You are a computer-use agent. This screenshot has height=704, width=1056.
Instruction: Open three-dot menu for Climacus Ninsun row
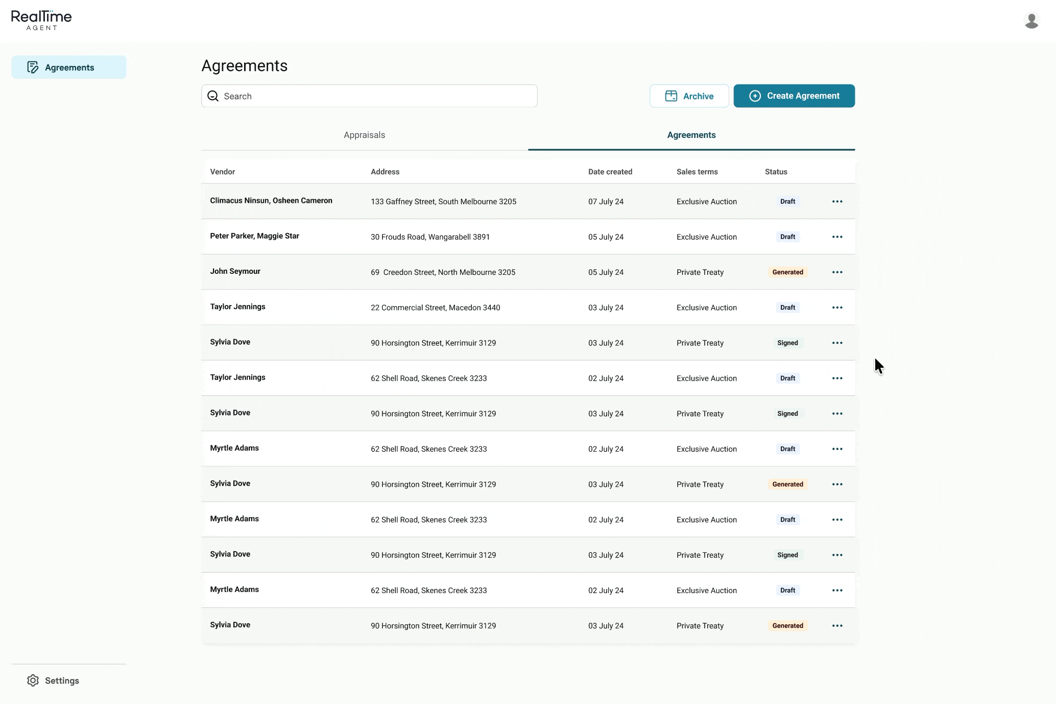tap(837, 201)
